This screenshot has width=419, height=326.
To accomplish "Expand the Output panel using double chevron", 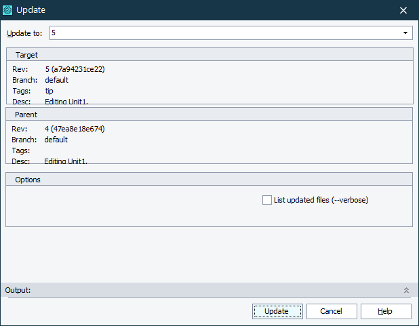I will 406,290.
